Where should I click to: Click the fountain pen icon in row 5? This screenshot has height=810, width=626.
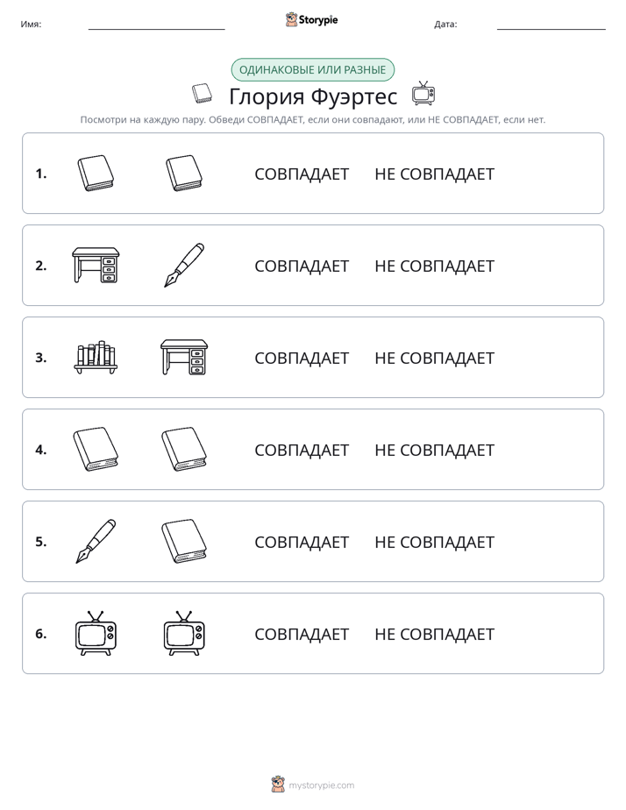(96, 542)
